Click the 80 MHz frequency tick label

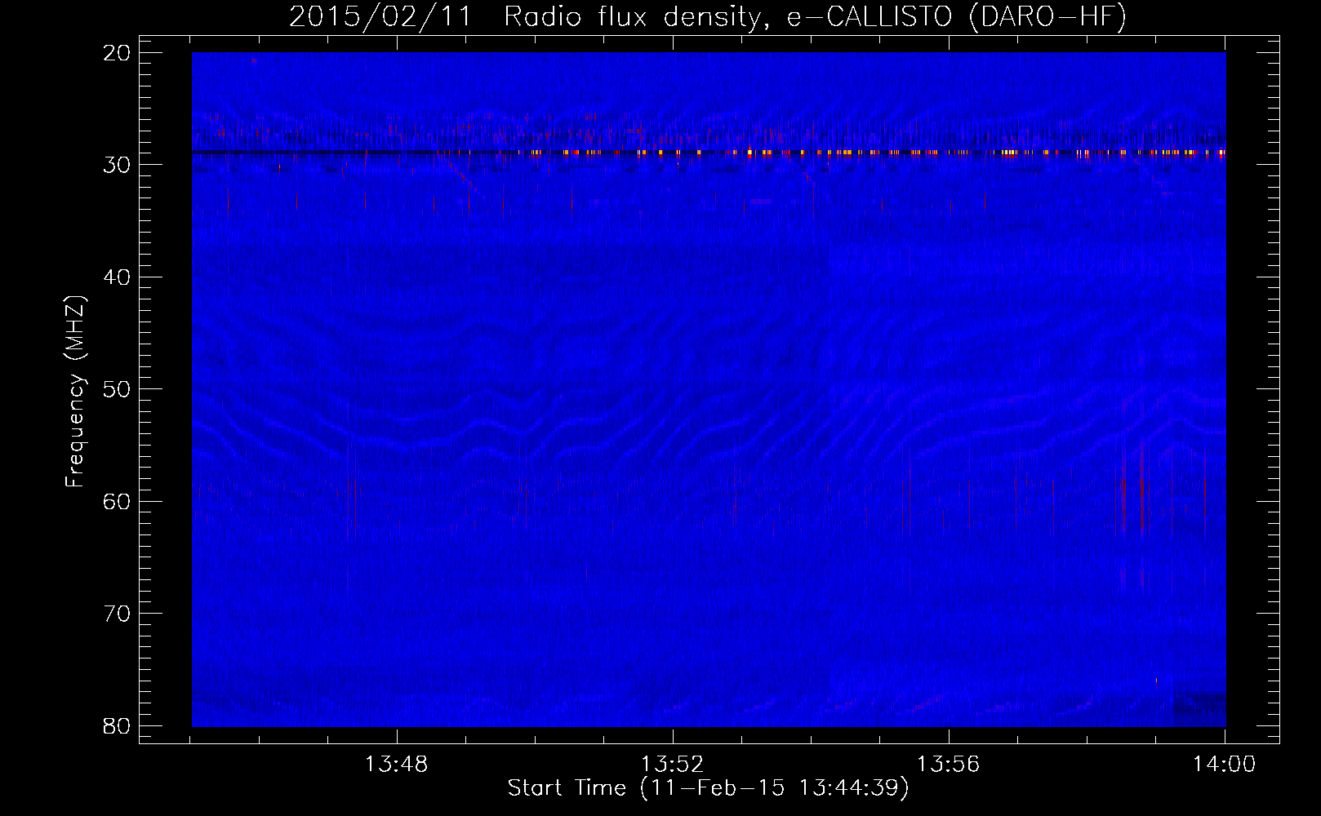tap(118, 725)
